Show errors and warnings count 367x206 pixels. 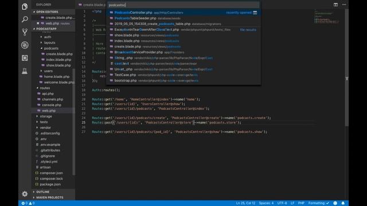pyautogui.click(x=28, y=203)
